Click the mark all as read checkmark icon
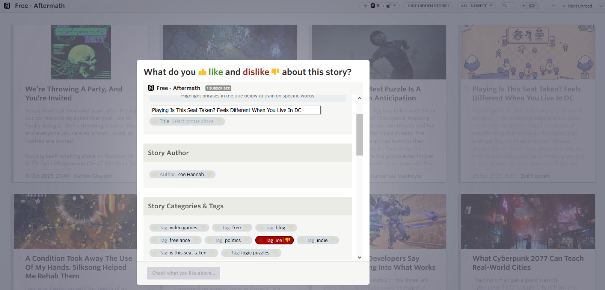 532,6
